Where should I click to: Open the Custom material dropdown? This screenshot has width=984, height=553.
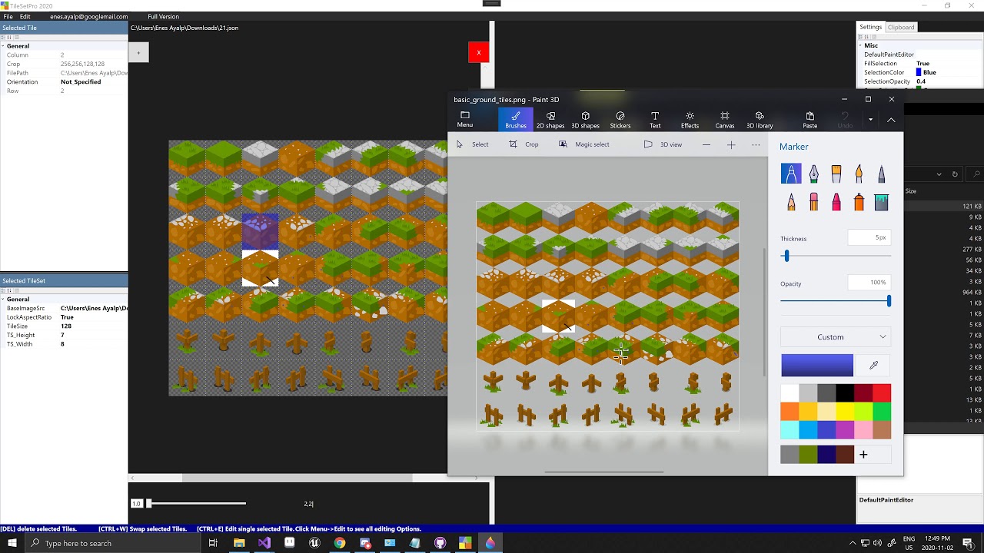pyautogui.click(x=836, y=337)
